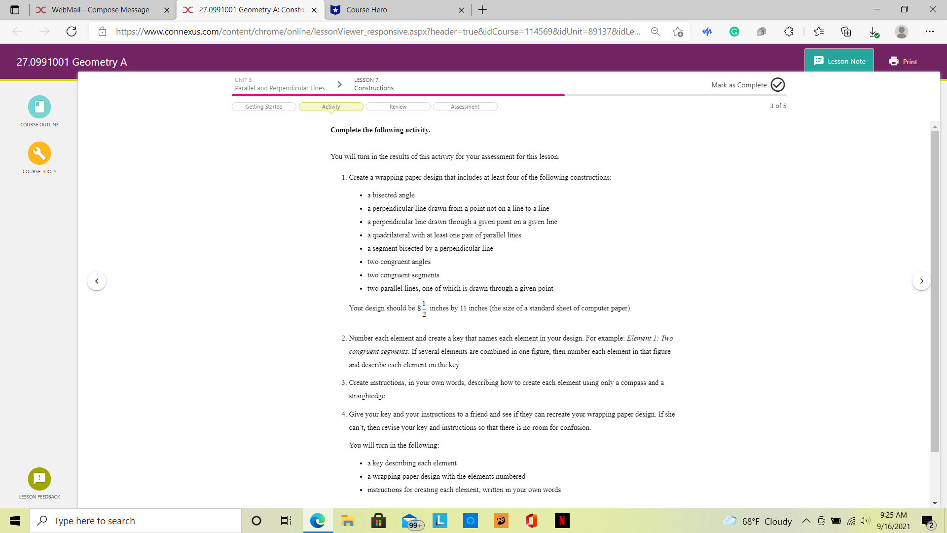Image resolution: width=947 pixels, height=533 pixels.
Task: Open the Grammarly extension icon
Action: click(x=734, y=31)
